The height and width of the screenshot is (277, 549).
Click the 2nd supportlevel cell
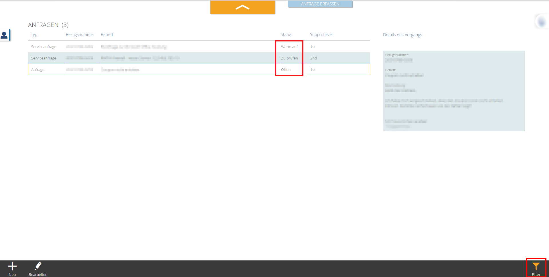pos(313,58)
